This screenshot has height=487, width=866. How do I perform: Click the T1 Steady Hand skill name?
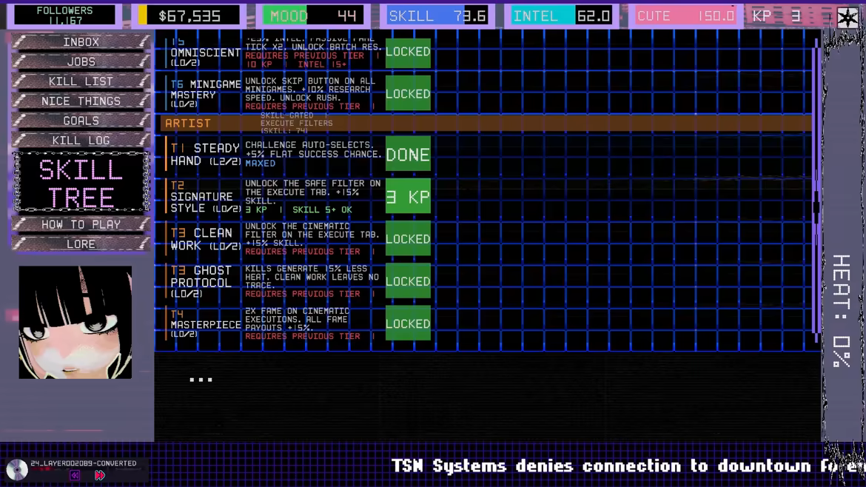(205, 155)
